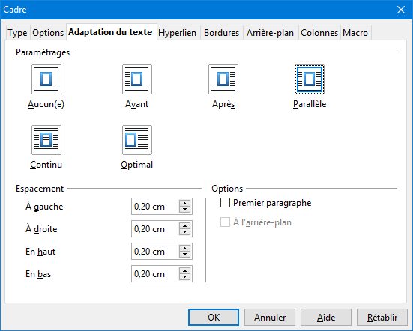Select the Optimal wrap icon

click(137, 140)
